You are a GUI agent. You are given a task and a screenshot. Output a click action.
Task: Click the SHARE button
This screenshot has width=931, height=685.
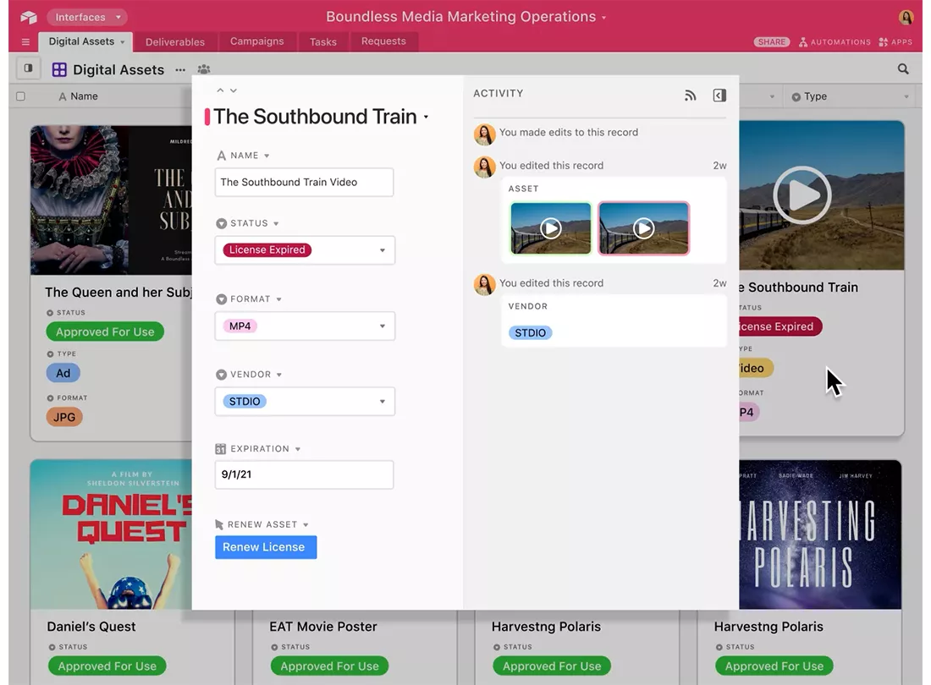point(771,42)
